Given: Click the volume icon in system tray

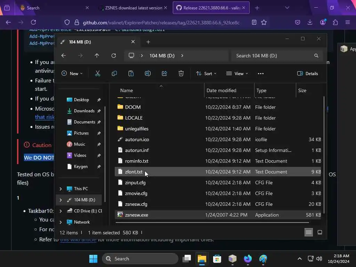Looking at the screenshot, I should pos(319,259).
